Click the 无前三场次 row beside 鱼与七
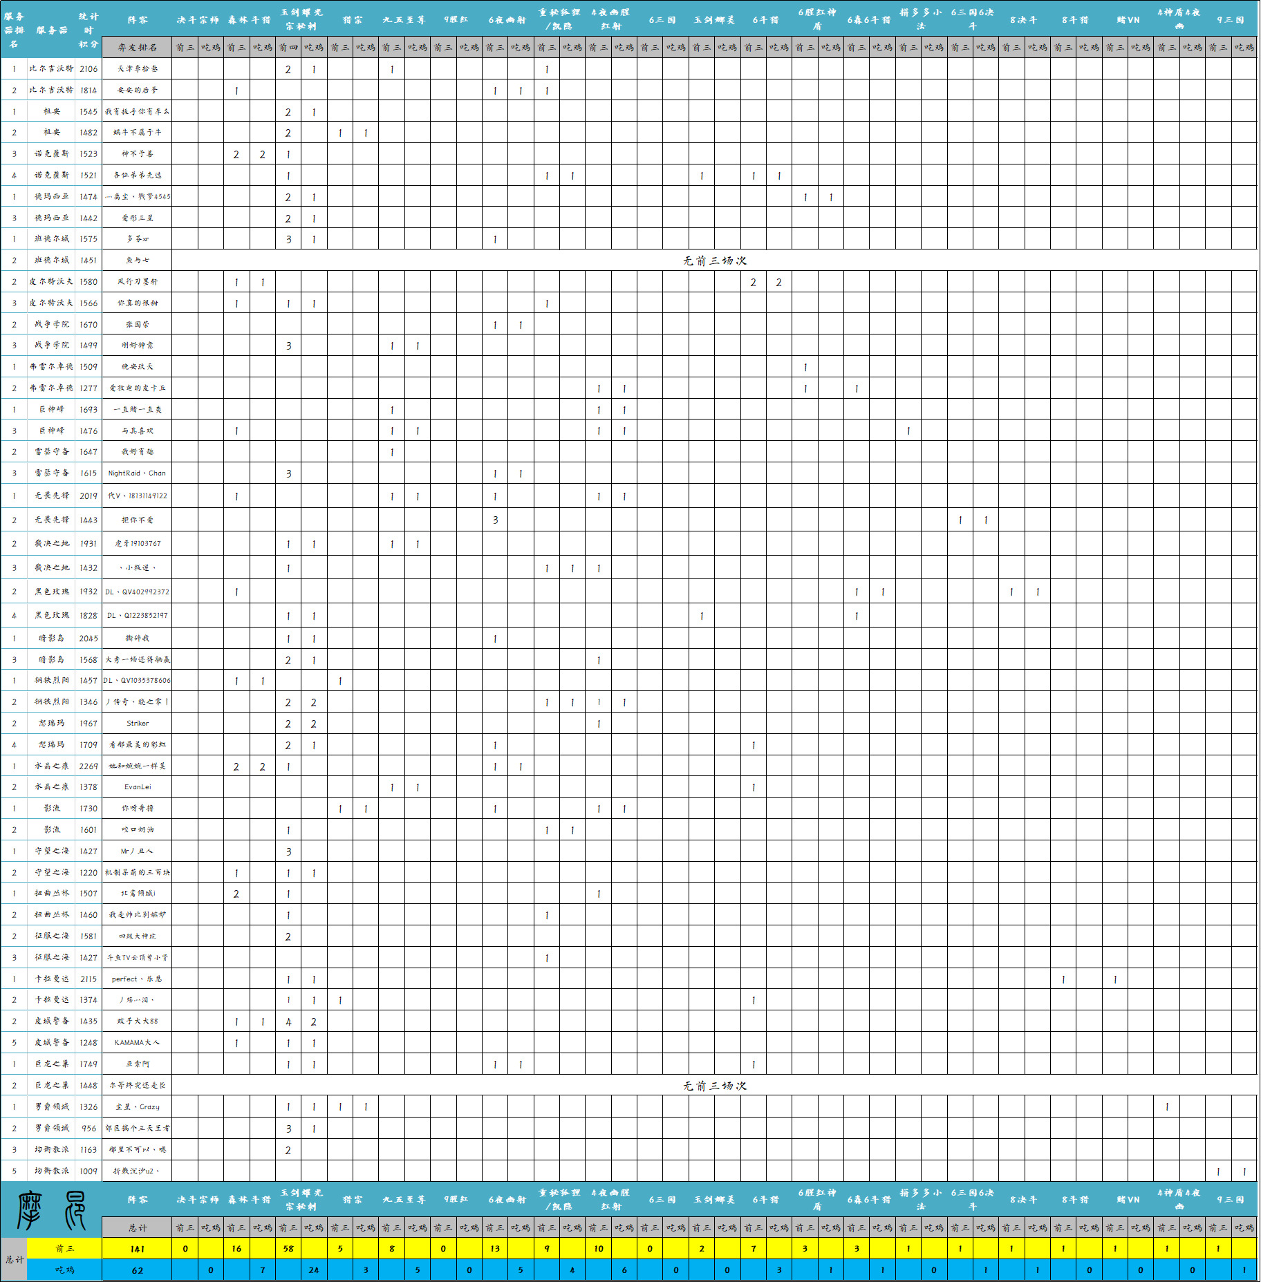This screenshot has width=1261, height=1282. coord(714,261)
